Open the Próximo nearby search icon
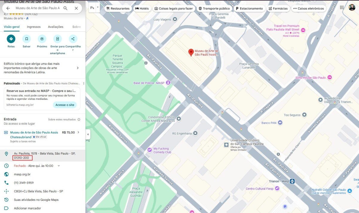The width and height of the screenshot is (359, 213). coord(42,39)
